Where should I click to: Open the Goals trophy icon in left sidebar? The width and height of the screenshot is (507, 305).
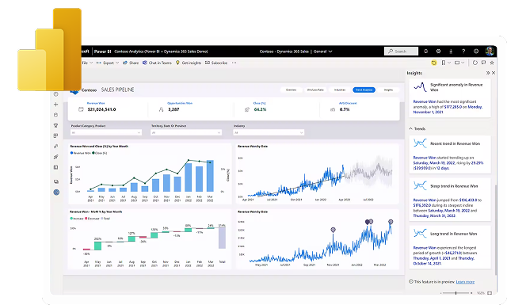56,125
